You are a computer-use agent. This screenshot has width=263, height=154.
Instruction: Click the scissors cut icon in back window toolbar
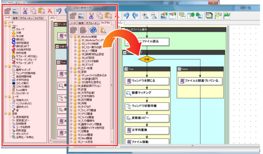pos(25,11)
